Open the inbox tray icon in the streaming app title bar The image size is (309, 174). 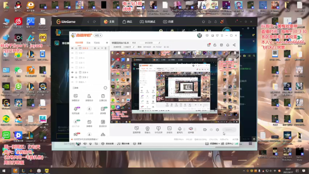(x=212, y=36)
